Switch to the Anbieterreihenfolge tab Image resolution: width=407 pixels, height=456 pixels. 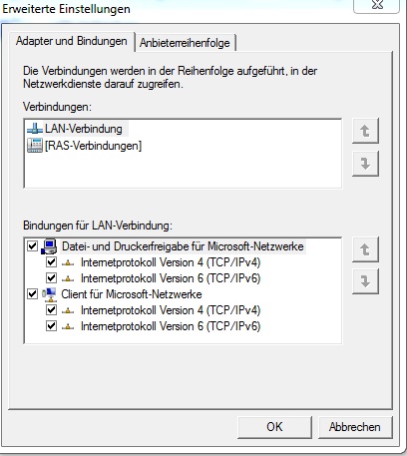point(185,43)
